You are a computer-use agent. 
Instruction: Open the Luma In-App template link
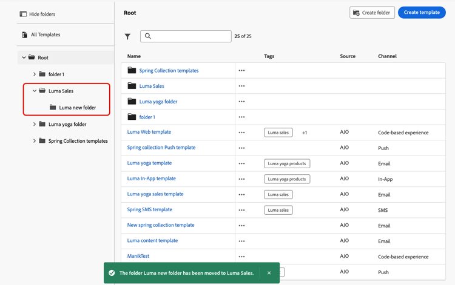pos(151,179)
